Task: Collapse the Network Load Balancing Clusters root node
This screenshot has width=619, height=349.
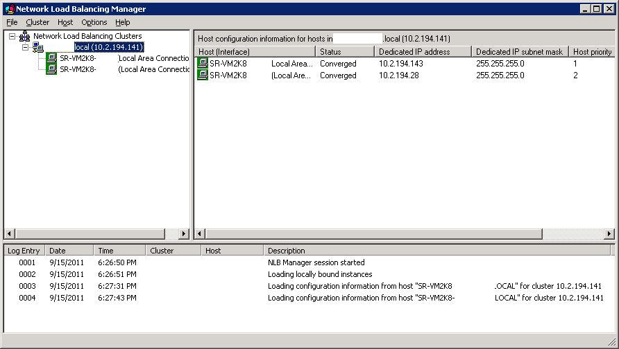Action: pos(12,36)
